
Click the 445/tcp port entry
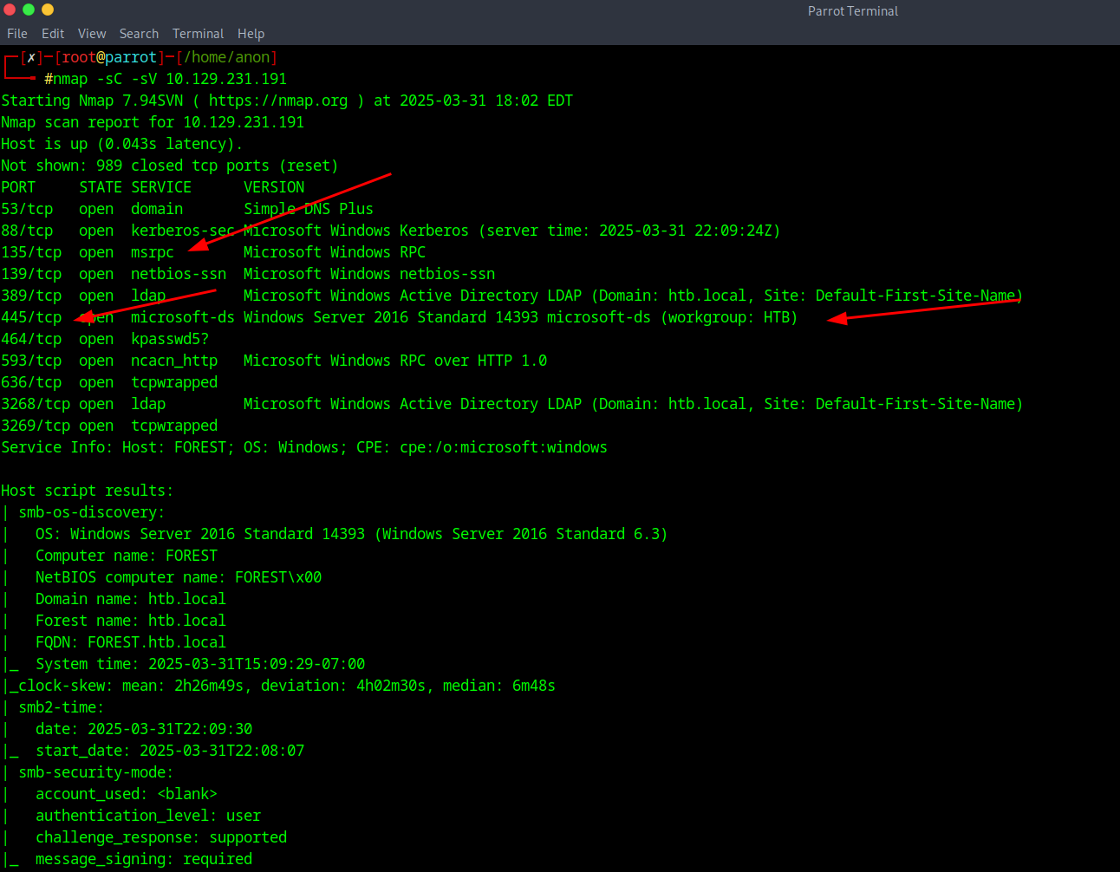click(31, 317)
